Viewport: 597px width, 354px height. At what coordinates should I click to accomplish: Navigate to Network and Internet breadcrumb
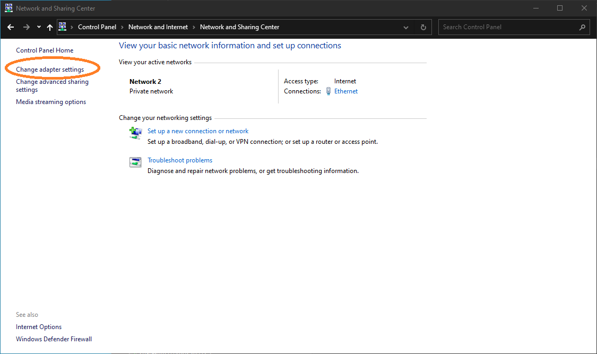tap(158, 27)
